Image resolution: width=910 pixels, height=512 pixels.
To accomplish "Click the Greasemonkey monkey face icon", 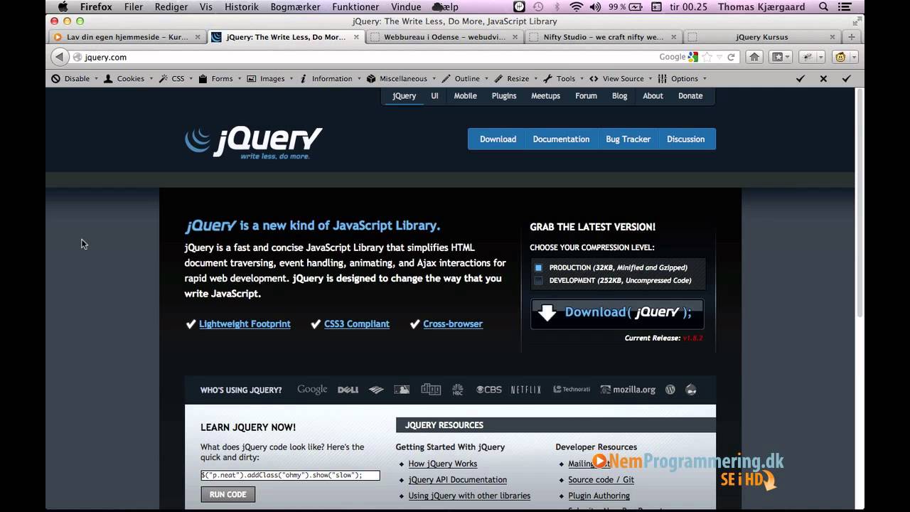I will tap(840, 57).
